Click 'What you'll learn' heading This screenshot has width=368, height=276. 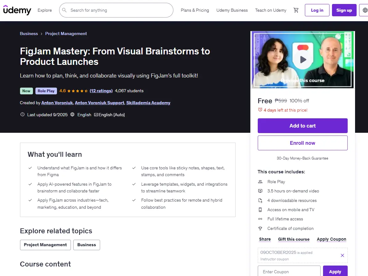(x=55, y=154)
